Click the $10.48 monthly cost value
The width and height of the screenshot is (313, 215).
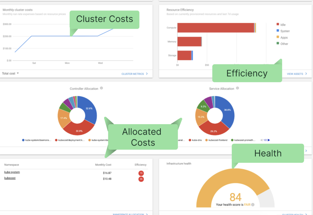[x=107, y=179]
